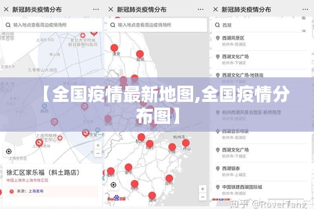Choose 西湖风景区 from search results

coord(260,41)
